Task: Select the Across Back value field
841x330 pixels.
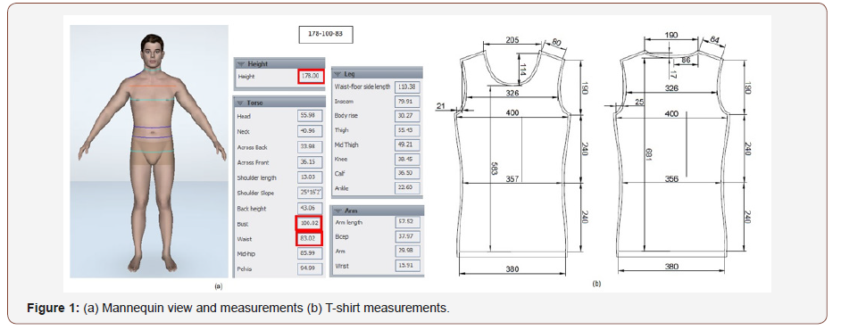Action: (310, 147)
